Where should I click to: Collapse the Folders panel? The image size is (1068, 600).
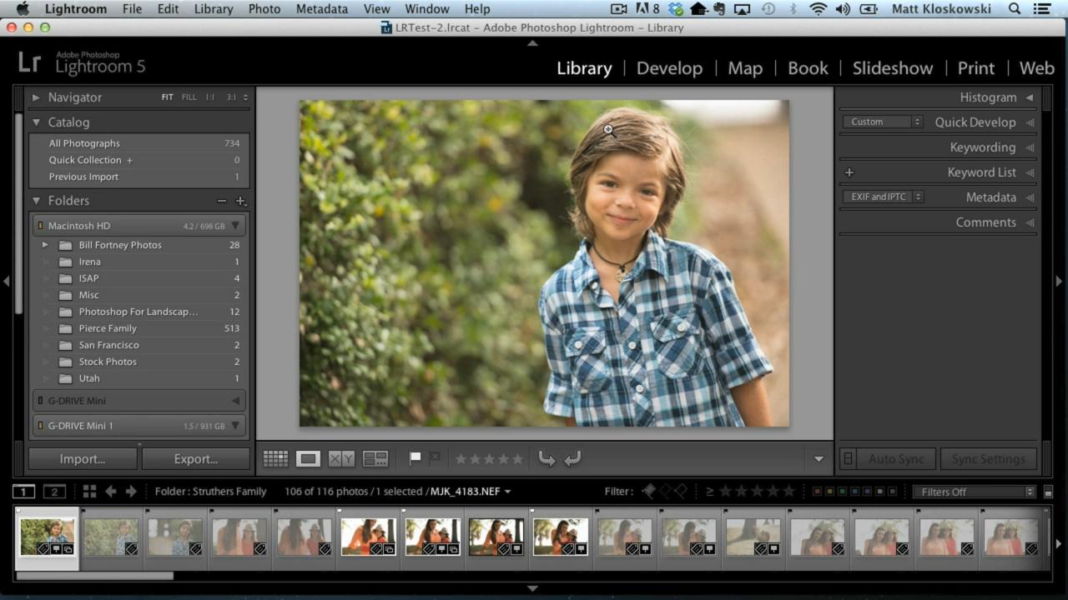(x=36, y=201)
